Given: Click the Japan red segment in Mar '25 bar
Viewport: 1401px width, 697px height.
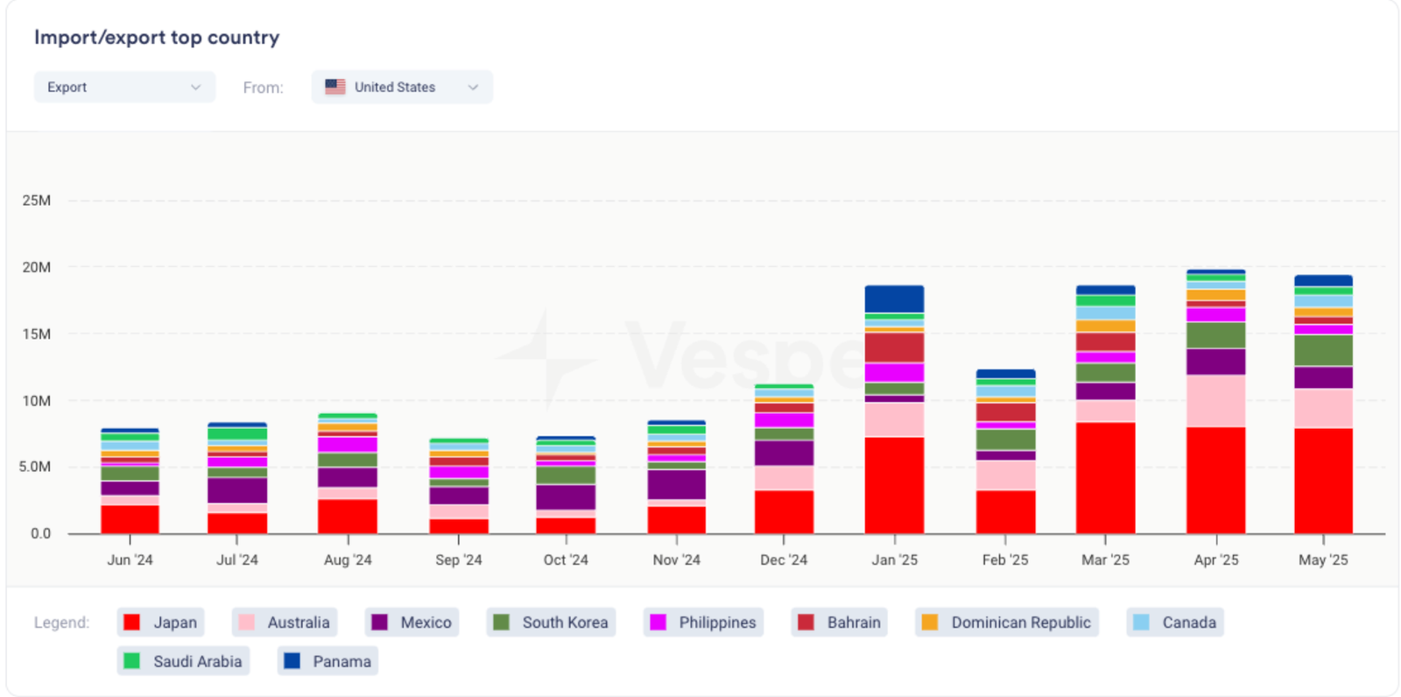Looking at the screenshot, I should (1105, 477).
